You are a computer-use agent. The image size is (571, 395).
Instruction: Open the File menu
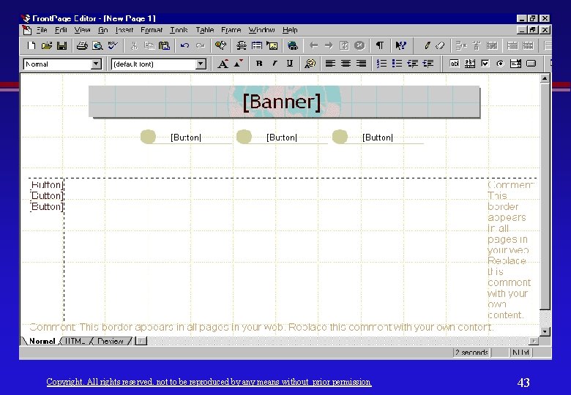[42, 30]
